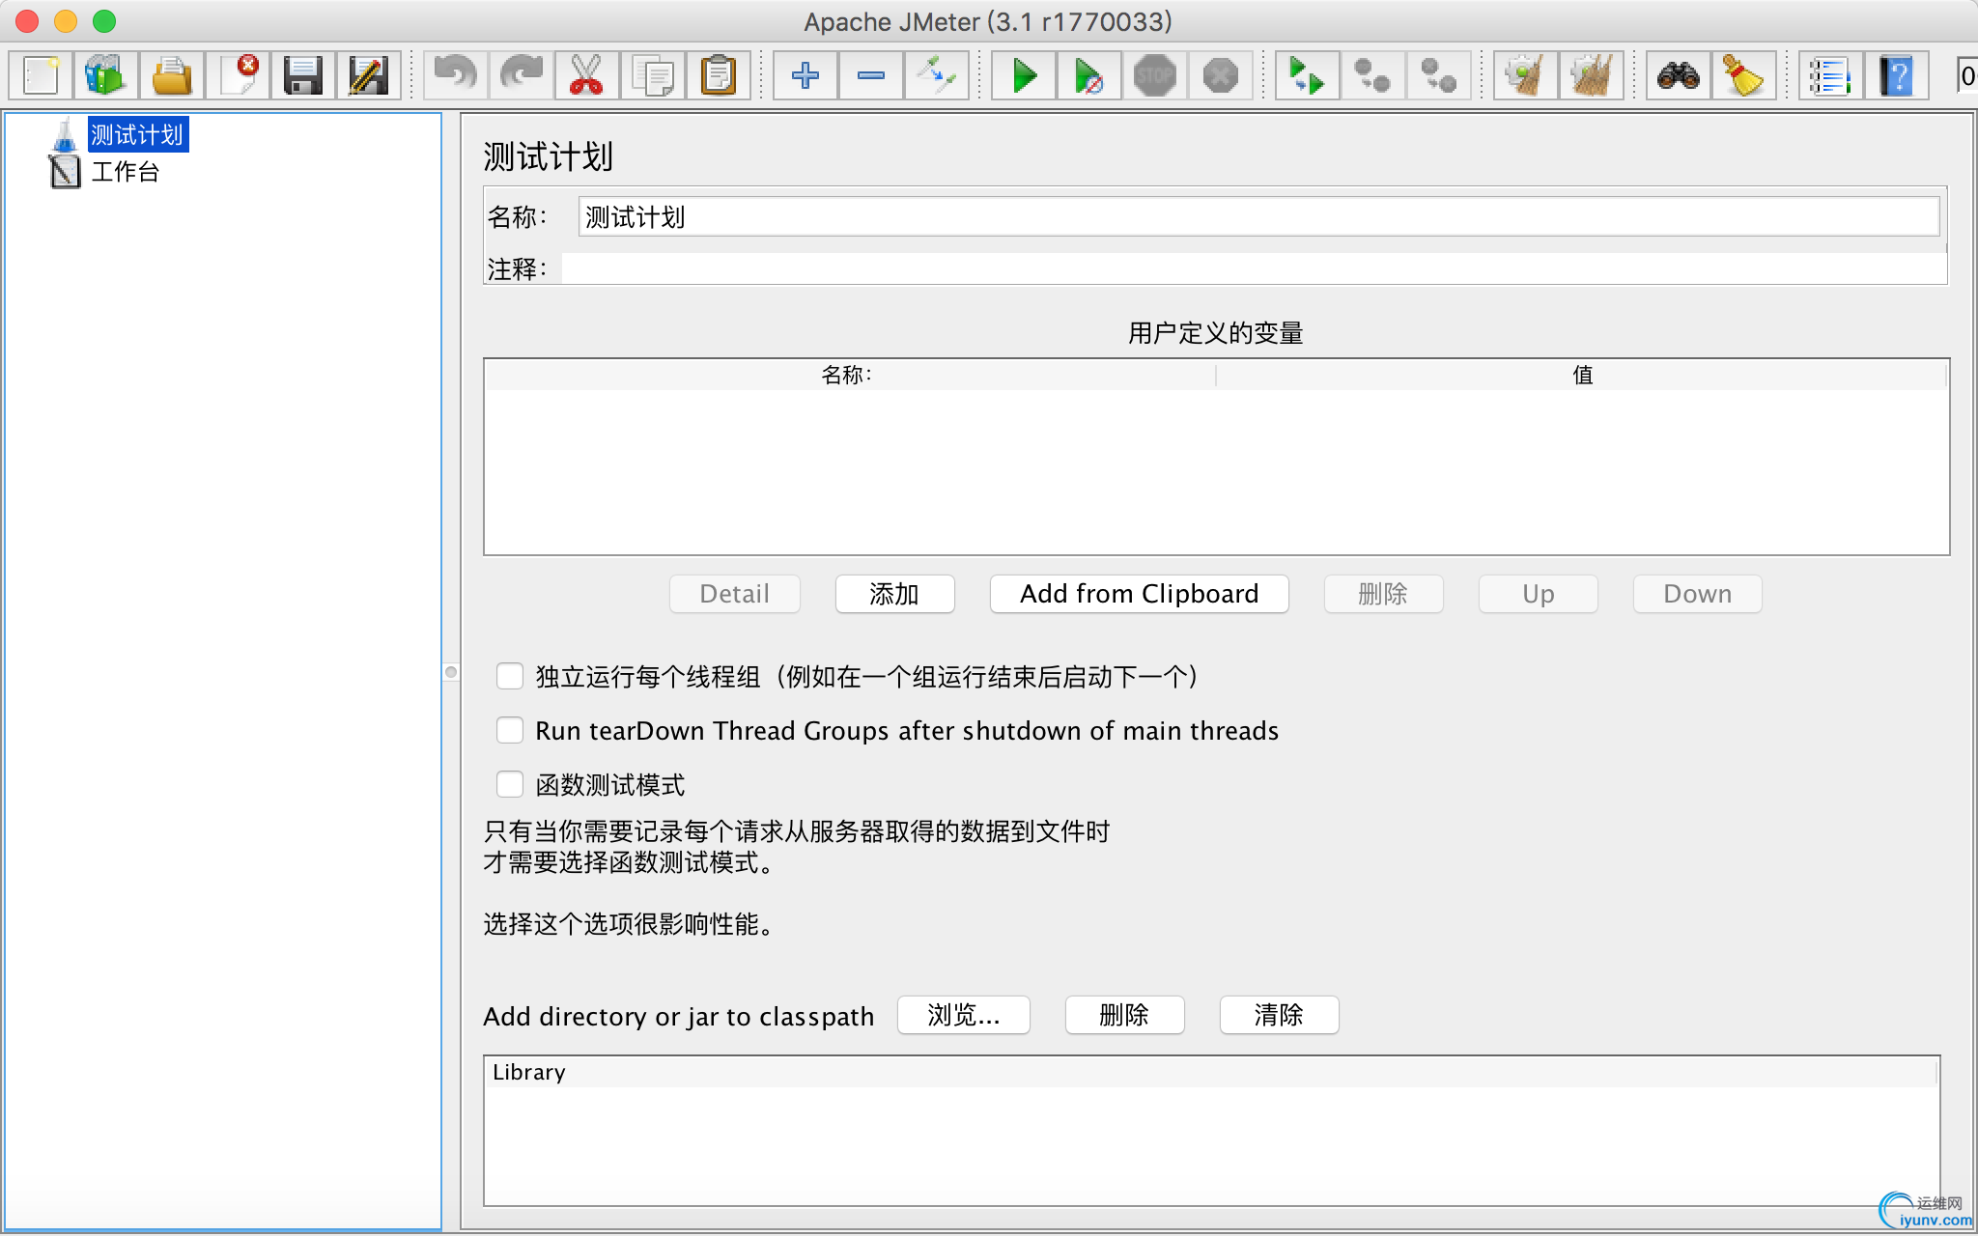Screen dimensions: 1978x1236
Task: Click the Clear All brooms icon
Action: click(x=1592, y=75)
